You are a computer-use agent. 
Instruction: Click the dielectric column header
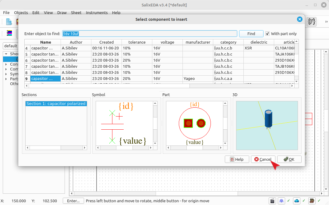259,42
